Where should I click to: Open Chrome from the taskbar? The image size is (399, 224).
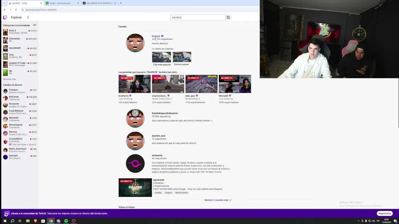(51, 221)
